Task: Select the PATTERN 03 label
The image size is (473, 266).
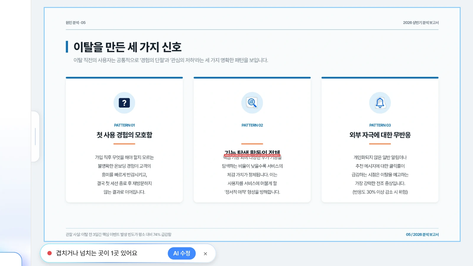Action: click(x=380, y=125)
